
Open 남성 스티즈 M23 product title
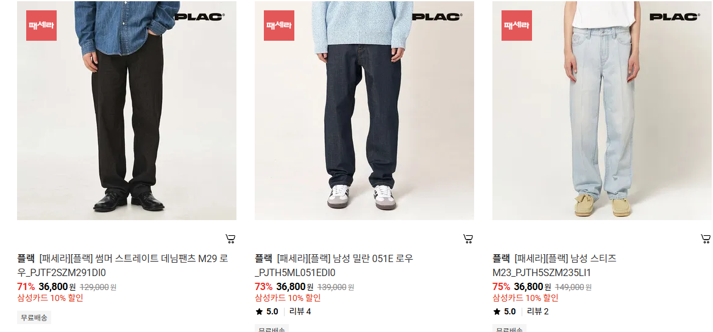point(555,266)
